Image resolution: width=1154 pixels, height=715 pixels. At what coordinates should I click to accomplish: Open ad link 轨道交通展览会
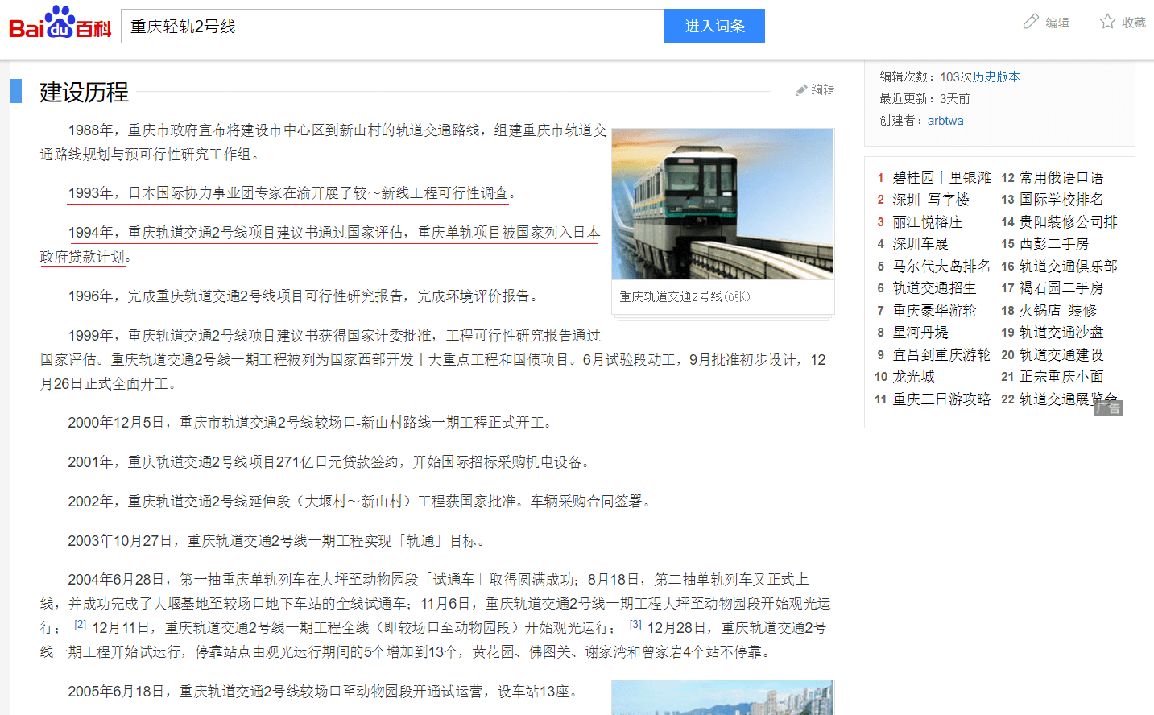point(1069,399)
